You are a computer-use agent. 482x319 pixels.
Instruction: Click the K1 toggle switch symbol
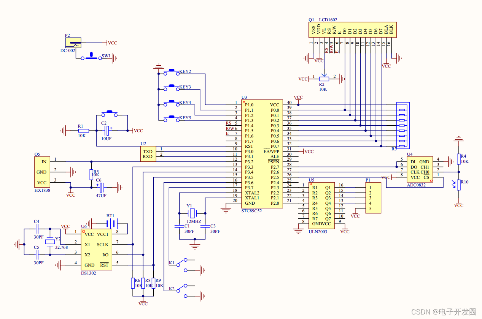point(182,265)
